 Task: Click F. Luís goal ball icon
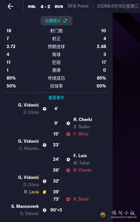click(x=68, y=160)
